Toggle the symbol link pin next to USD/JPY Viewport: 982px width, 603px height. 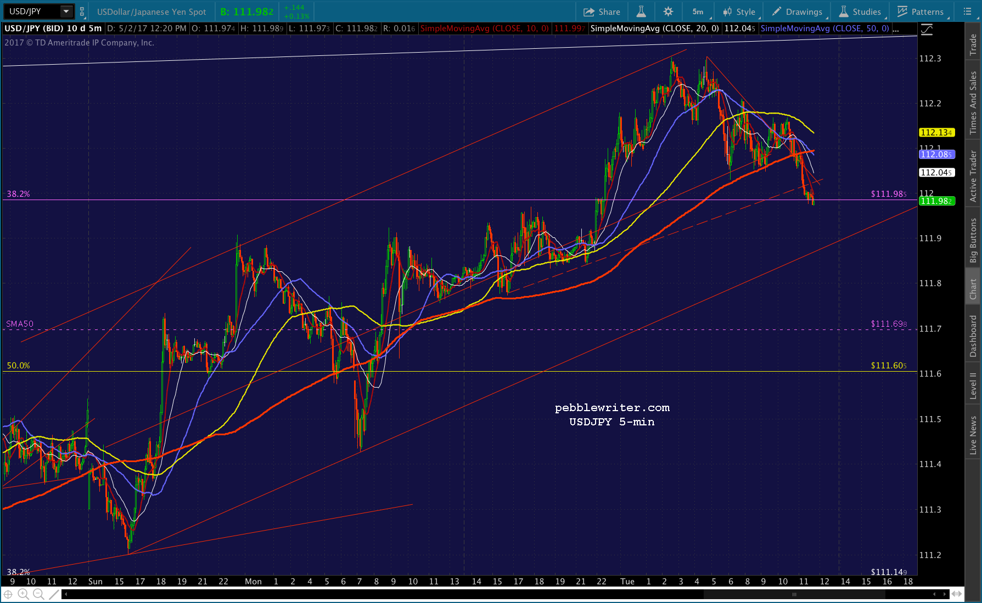point(82,12)
